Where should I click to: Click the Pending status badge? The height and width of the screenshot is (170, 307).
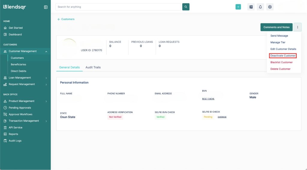coord(208,117)
